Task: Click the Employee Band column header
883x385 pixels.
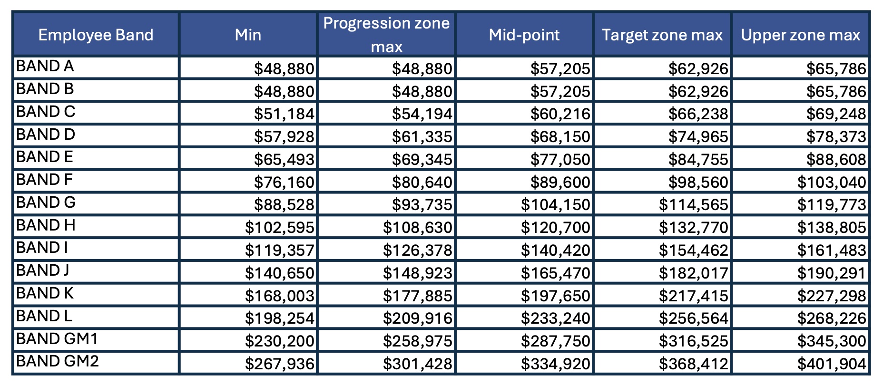Action: tap(96, 35)
